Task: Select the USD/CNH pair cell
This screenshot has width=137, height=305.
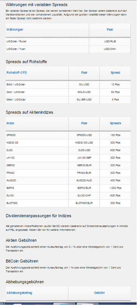Action: 110,49
